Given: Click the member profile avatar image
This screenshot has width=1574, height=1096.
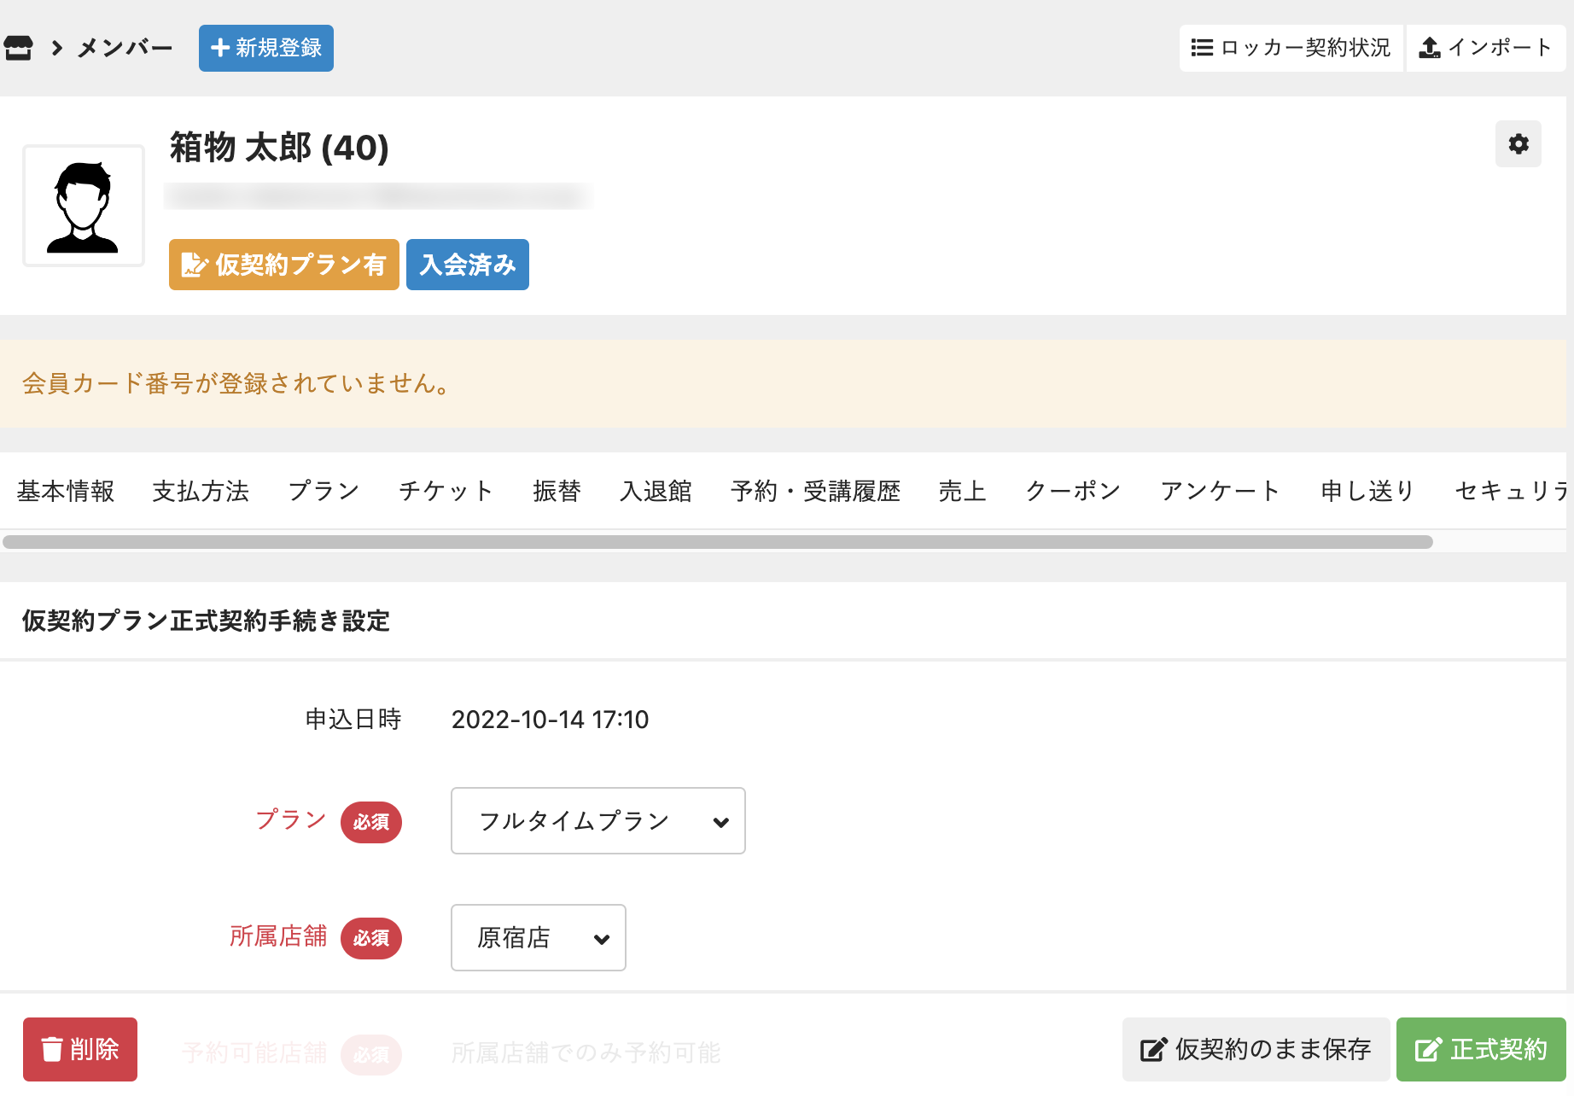Looking at the screenshot, I should 84,206.
